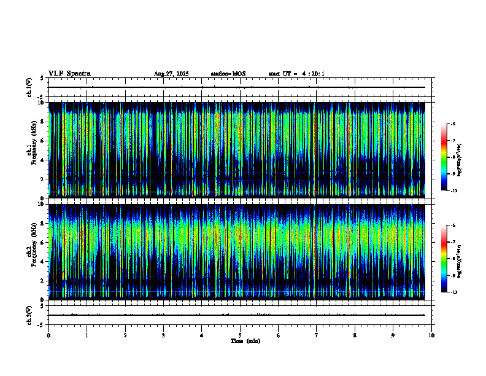Click the "station=MOS" header label
The image size is (486, 376).
point(228,74)
